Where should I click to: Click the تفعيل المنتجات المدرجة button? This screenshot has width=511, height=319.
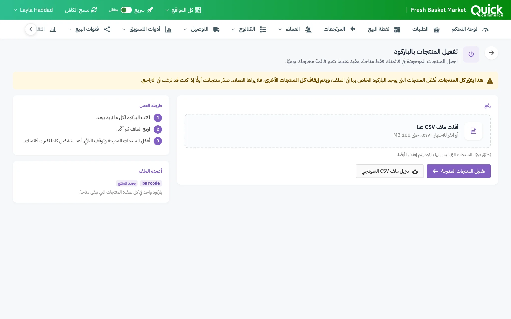pos(458,171)
